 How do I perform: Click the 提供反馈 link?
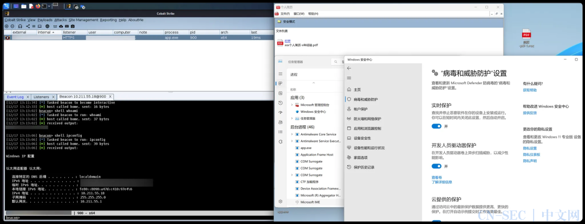pyautogui.click(x=530, y=113)
